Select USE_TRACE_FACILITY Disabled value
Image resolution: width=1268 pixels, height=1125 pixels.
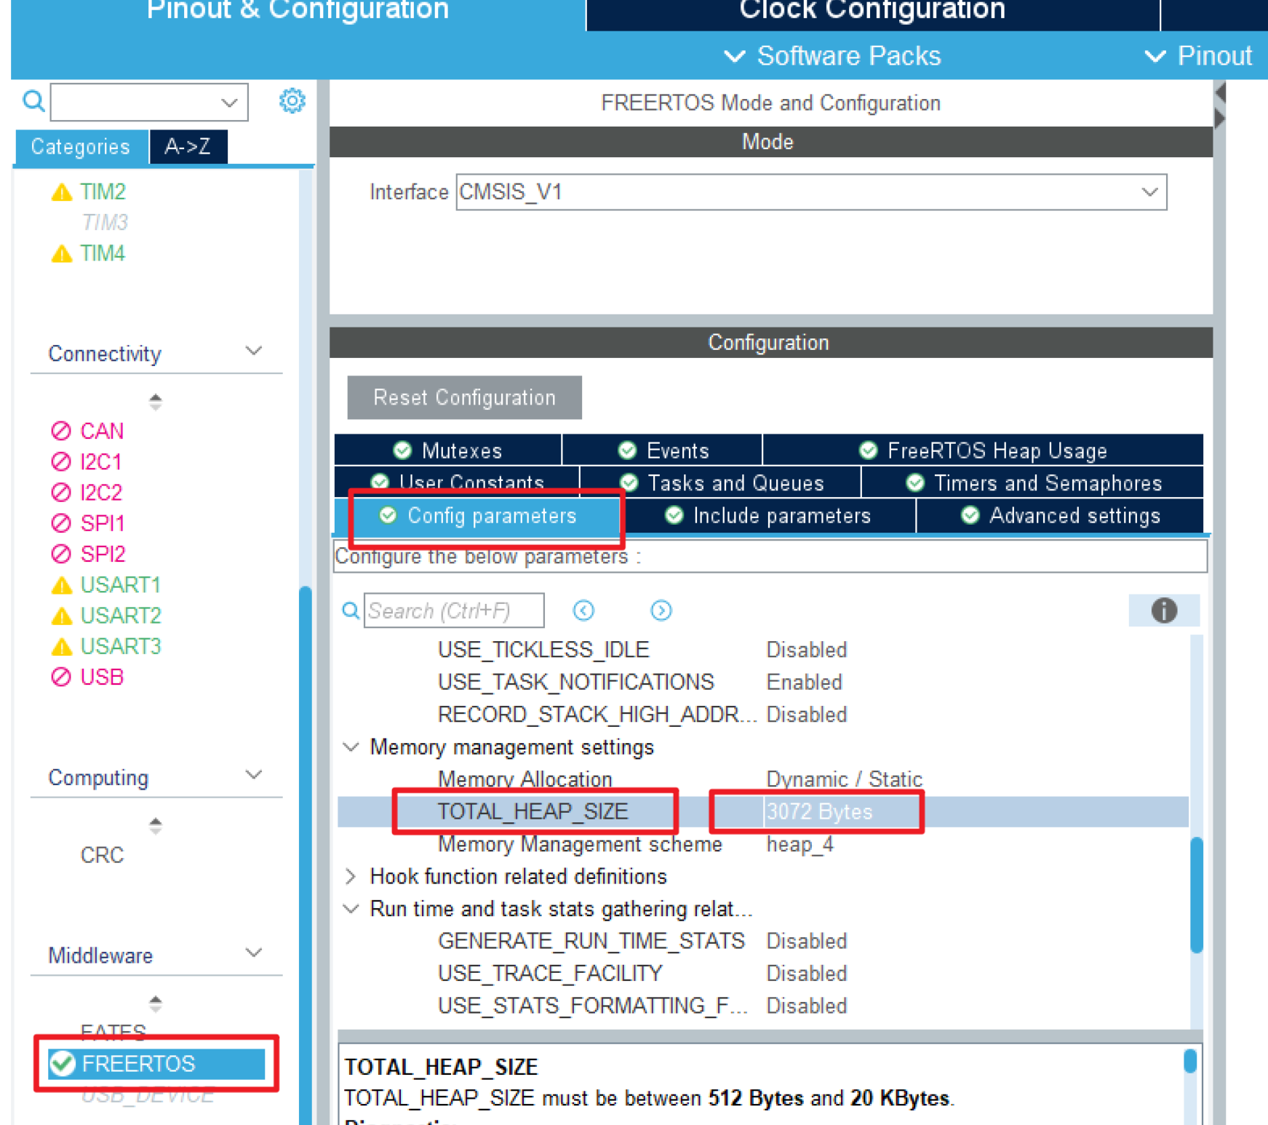(807, 973)
